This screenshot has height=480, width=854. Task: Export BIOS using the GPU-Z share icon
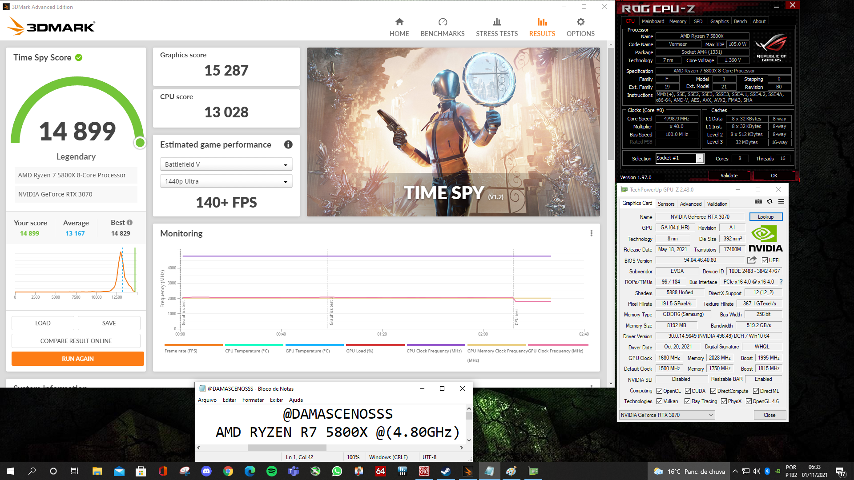point(752,260)
